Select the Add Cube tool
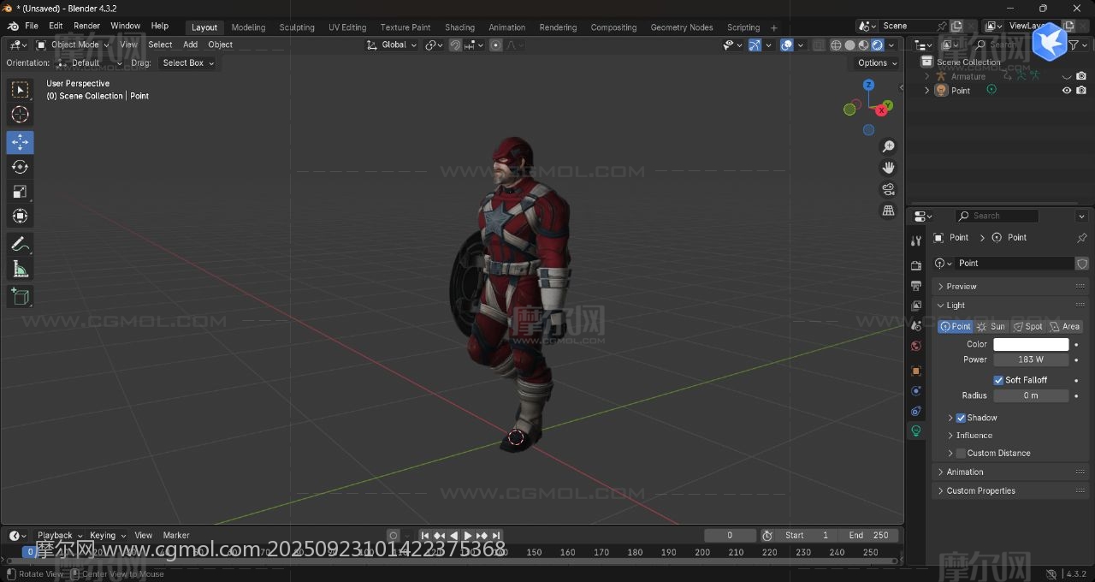The height and width of the screenshot is (582, 1095). (x=21, y=297)
